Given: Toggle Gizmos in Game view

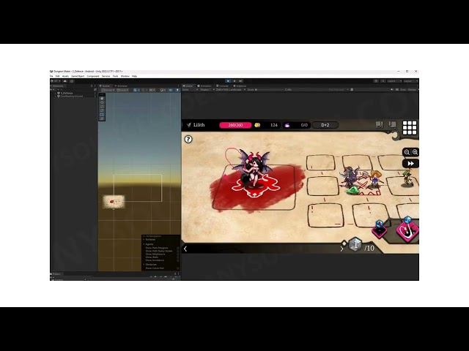Looking at the screenshot, I should 412,89.
